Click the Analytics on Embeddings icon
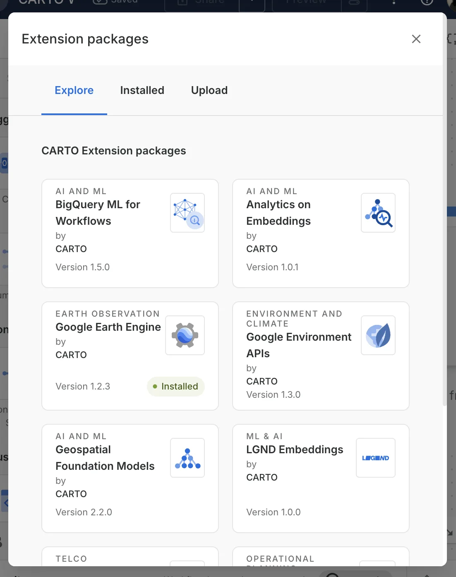The width and height of the screenshot is (456, 577). tap(378, 213)
